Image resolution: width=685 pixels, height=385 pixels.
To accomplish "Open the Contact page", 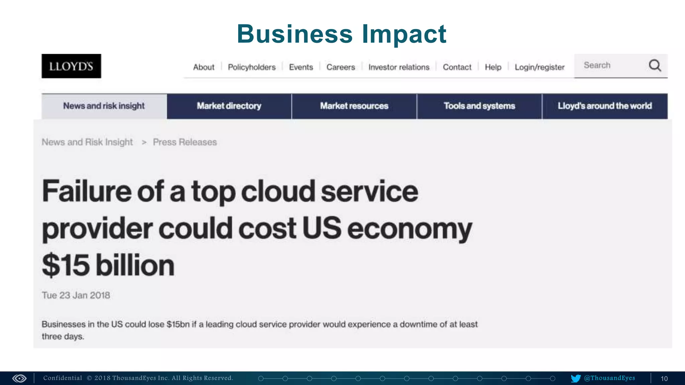I will (x=457, y=67).
